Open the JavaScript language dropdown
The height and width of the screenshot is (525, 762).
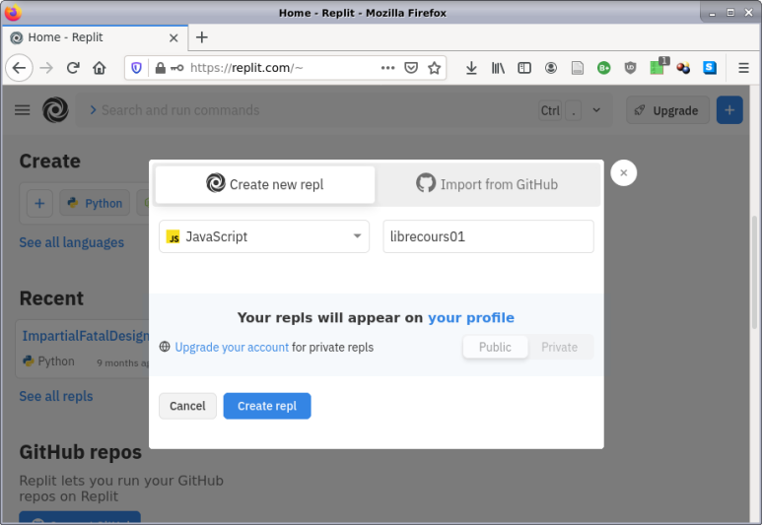(264, 236)
